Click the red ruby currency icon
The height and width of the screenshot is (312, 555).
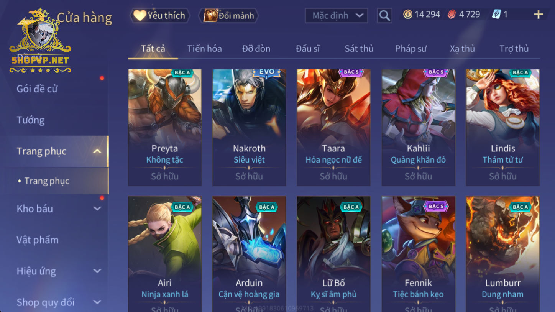[x=452, y=15]
